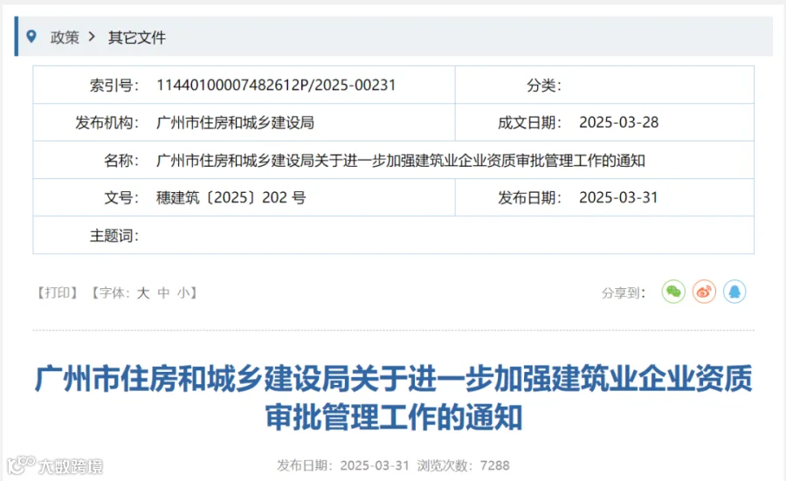The height and width of the screenshot is (481, 786).
Task: Click 发布日期：2025-03-31 below the headline
Action: point(343,465)
